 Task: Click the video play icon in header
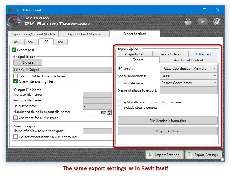[x=203, y=22]
